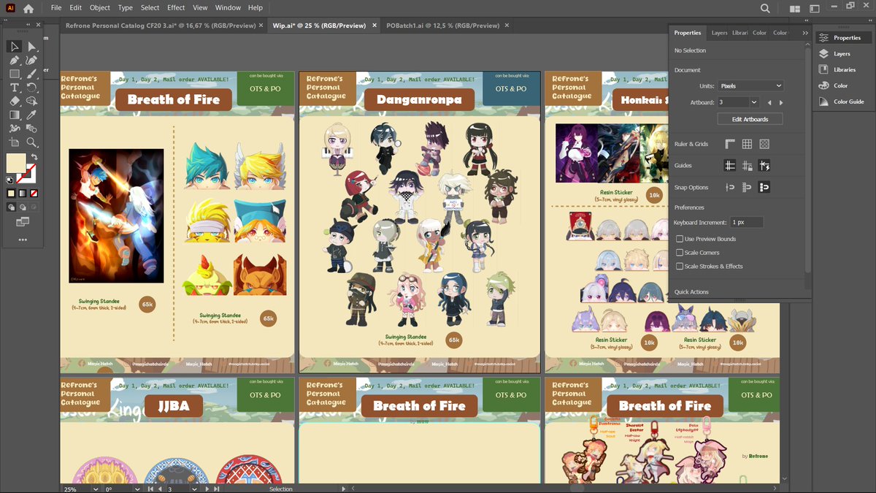876x493 pixels.
Task: Click the Edit Artboards button
Action: [750, 119]
